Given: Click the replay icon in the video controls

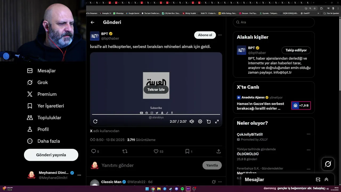Looking at the screenshot, I should click(x=95, y=122).
